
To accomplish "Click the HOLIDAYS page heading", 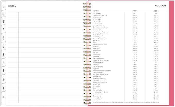I will [160, 5].
